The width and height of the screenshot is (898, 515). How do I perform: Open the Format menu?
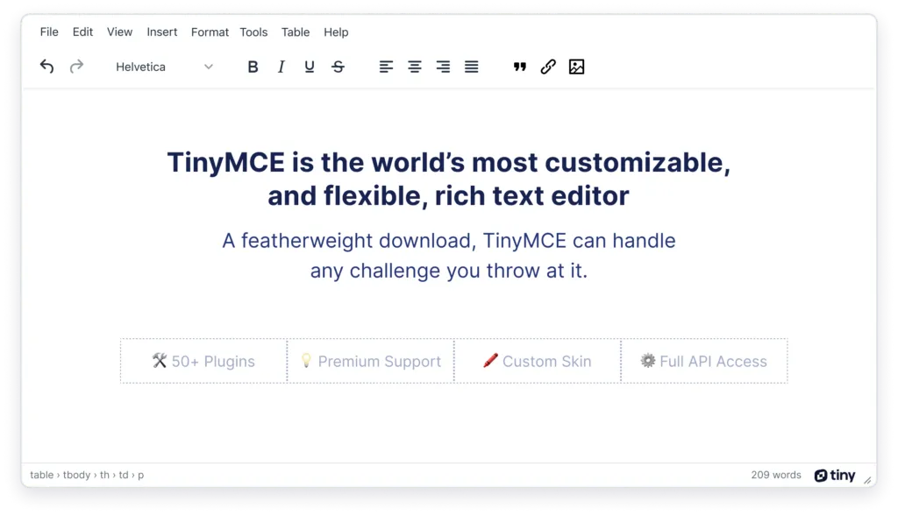210,32
